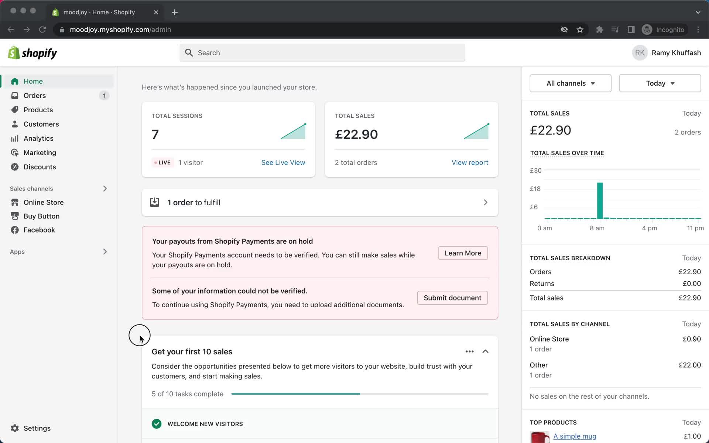Open the All channels dropdown
The width and height of the screenshot is (709, 443).
point(570,83)
